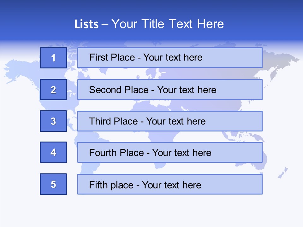
Task: Click the empty area below the fifth row
Action: click(x=151, y=210)
